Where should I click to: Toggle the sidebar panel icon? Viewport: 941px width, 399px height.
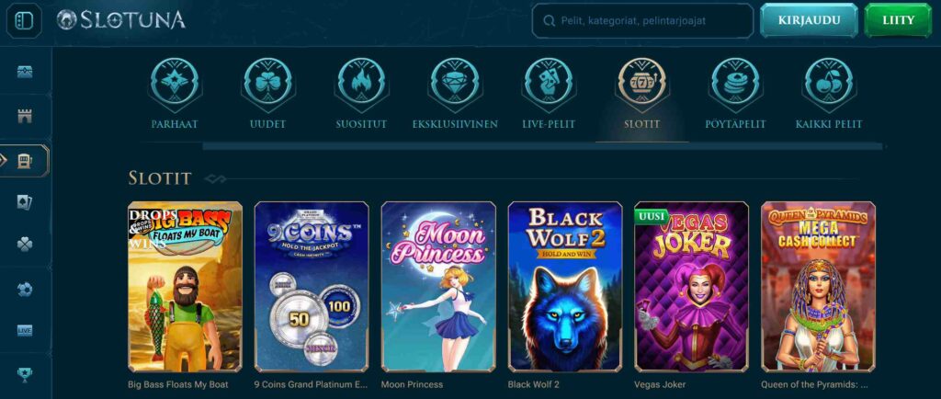point(23,20)
